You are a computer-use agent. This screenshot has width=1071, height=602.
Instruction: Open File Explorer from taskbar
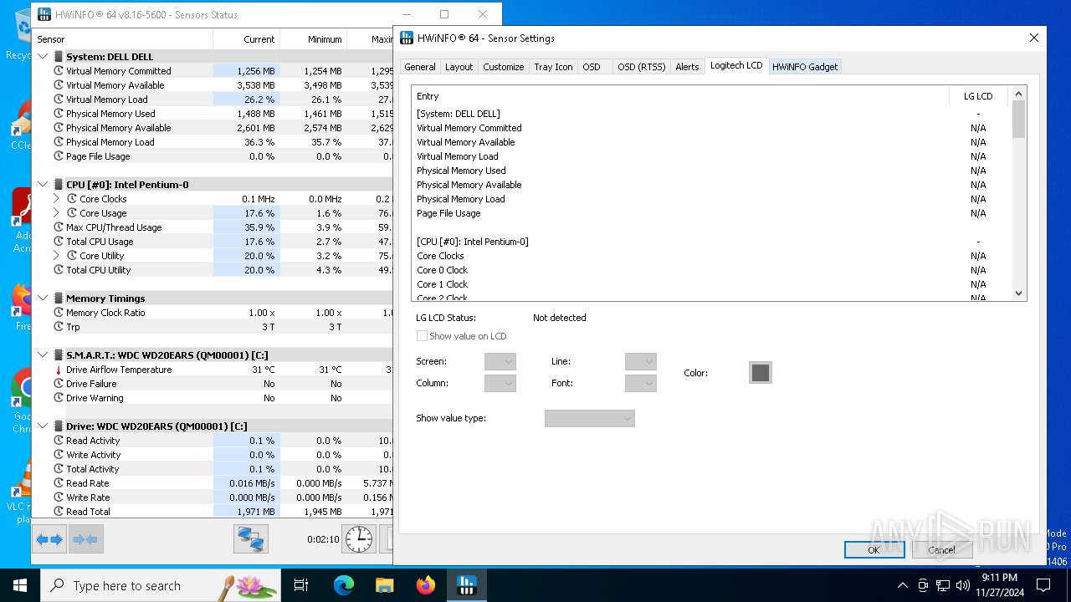385,585
